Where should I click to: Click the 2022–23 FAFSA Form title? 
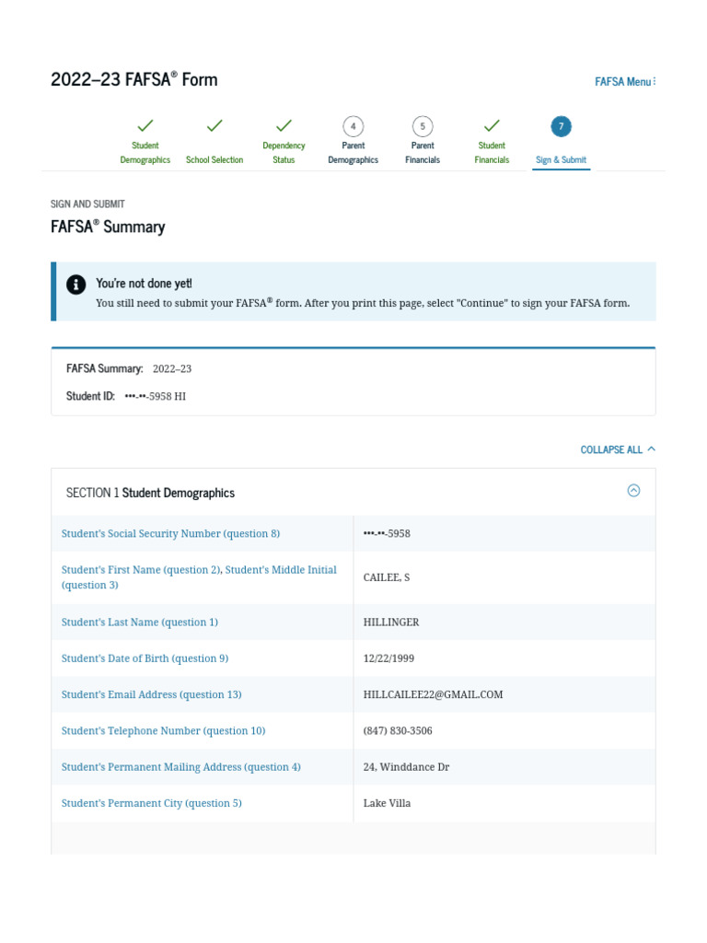[134, 79]
